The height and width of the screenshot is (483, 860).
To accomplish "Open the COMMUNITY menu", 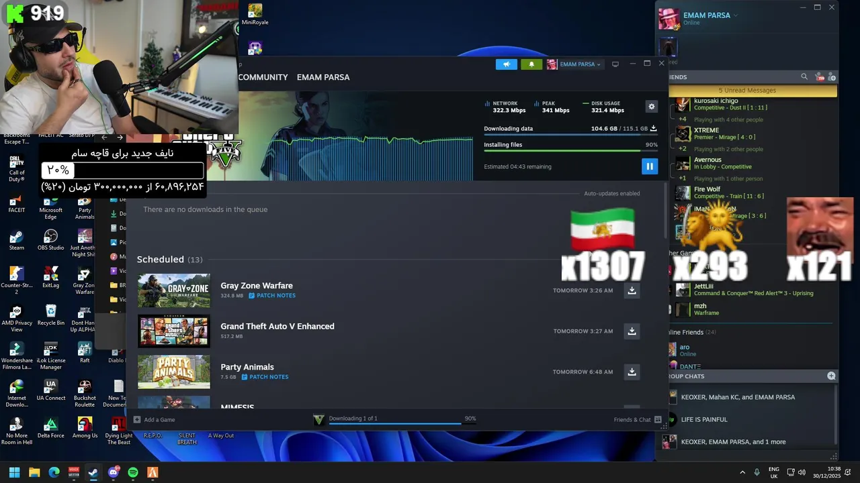I will click(x=263, y=77).
